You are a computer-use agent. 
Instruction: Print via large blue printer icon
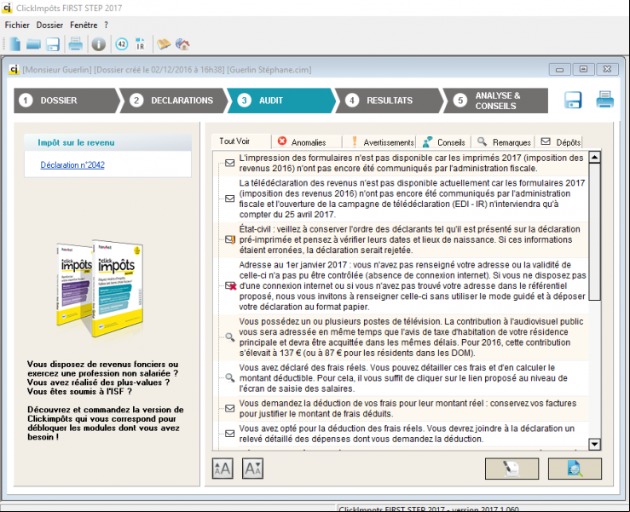[x=604, y=100]
